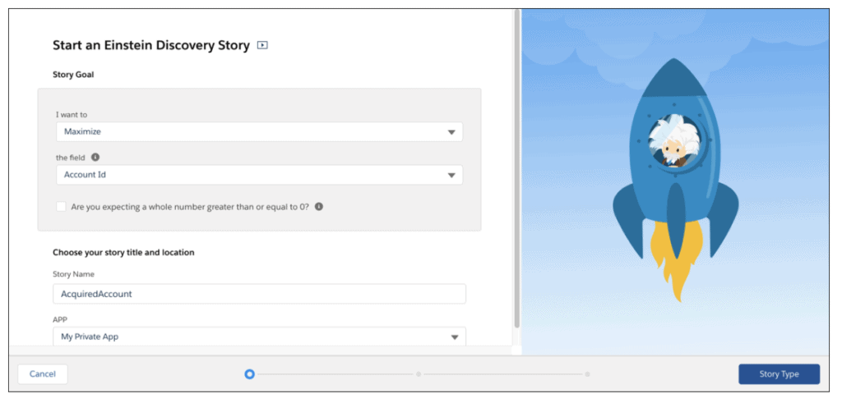The height and width of the screenshot is (403, 842).
Task: Click the 'Story Goal' label
Action: (73, 75)
